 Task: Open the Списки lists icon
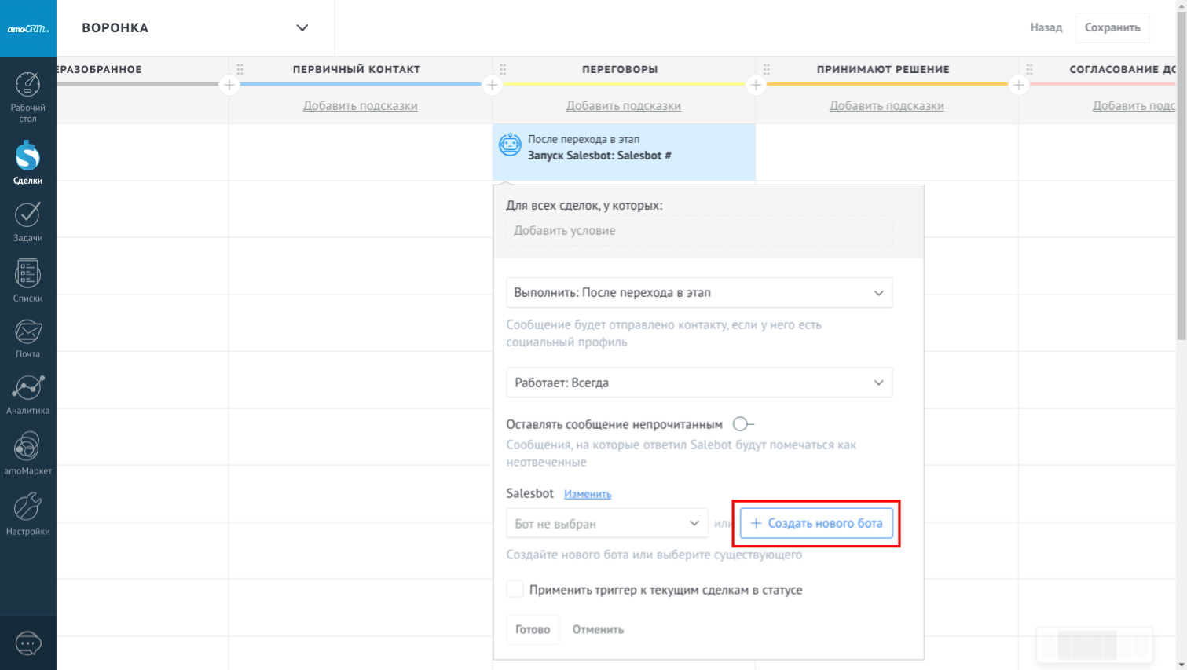(27, 275)
